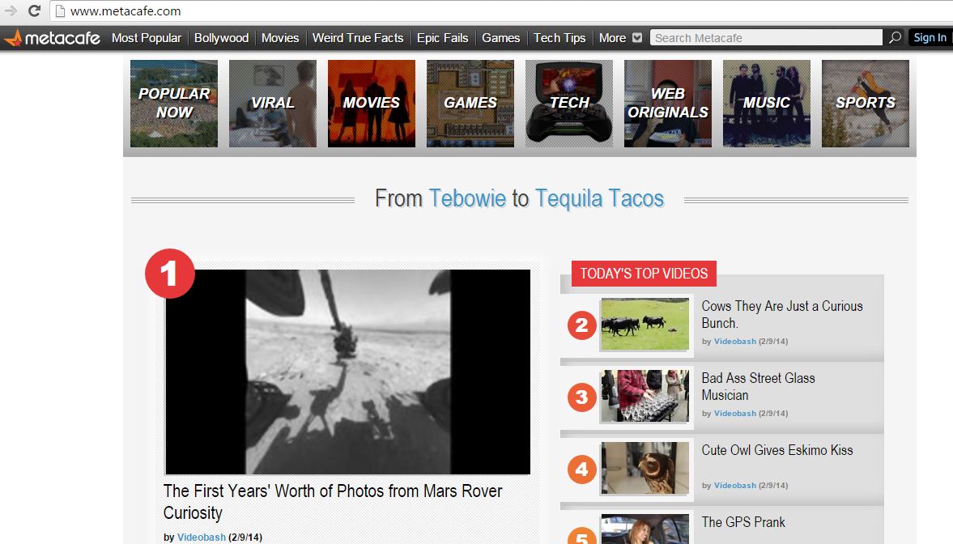Click the search magnifier icon

[x=895, y=38]
